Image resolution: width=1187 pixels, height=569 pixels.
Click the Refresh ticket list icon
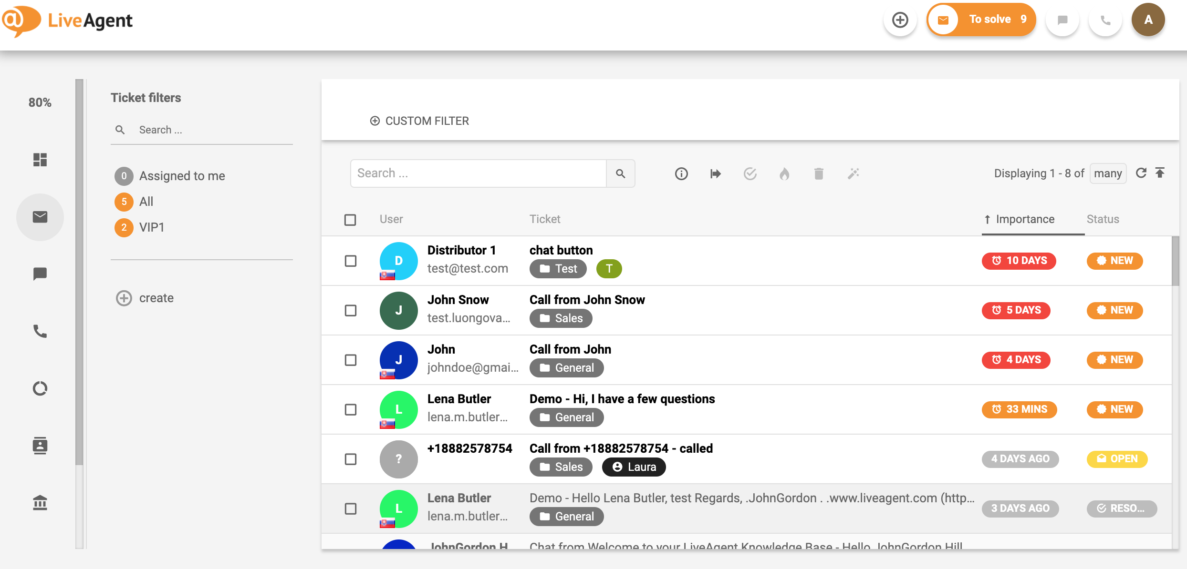1141,173
